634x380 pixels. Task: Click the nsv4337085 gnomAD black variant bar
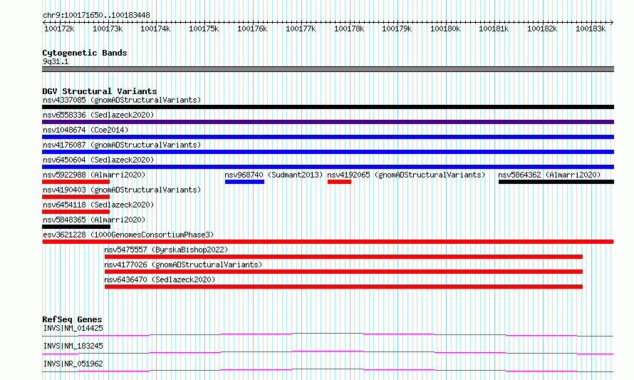pyautogui.click(x=328, y=107)
